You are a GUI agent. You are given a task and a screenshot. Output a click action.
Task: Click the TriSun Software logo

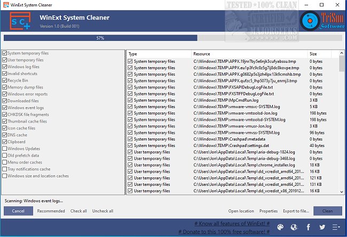322,21
